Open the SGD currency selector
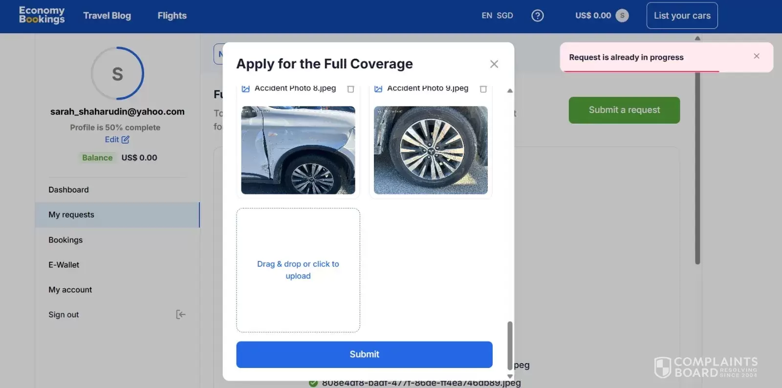The height and width of the screenshot is (388, 782). [x=504, y=16]
